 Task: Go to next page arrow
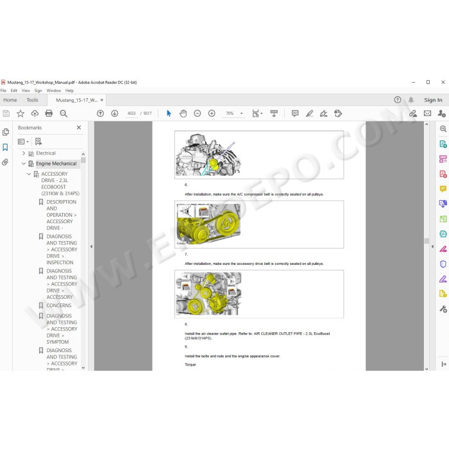[x=115, y=114]
